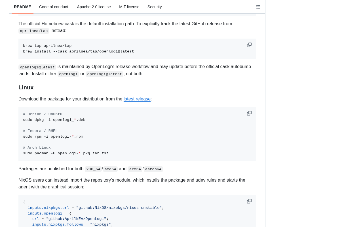Image resolution: width=363 pixels, height=227 pixels.
Task: Open the Apache-2.0 license tab
Action: point(94,7)
